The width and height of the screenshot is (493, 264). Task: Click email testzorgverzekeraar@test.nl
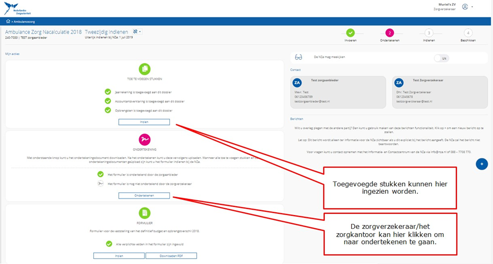point(414,102)
